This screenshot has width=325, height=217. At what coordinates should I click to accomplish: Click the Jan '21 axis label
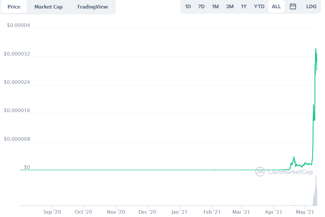point(179,212)
